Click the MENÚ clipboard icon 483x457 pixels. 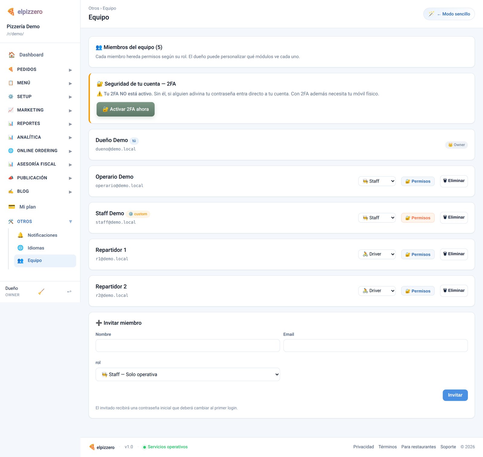[11, 83]
